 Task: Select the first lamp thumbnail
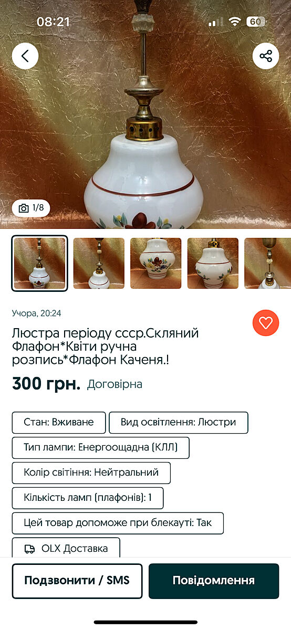coord(39,263)
